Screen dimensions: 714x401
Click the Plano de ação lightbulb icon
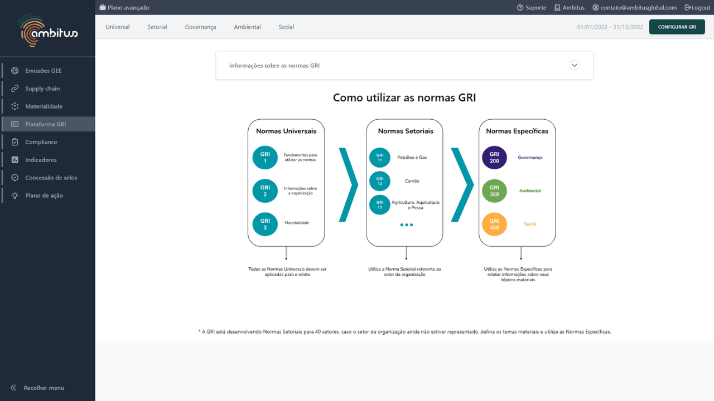click(x=15, y=195)
